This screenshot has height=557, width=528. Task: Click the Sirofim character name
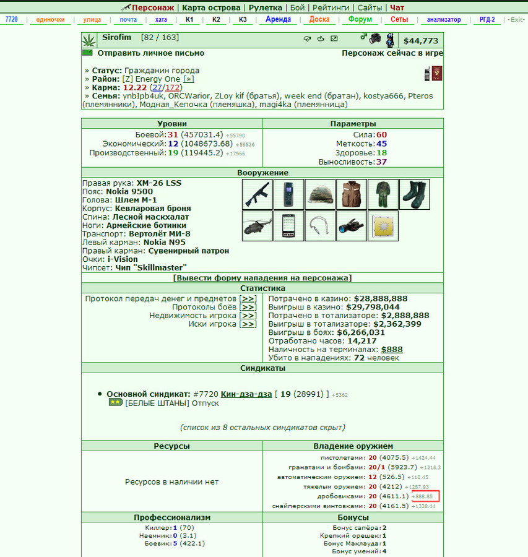(x=116, y=37)
